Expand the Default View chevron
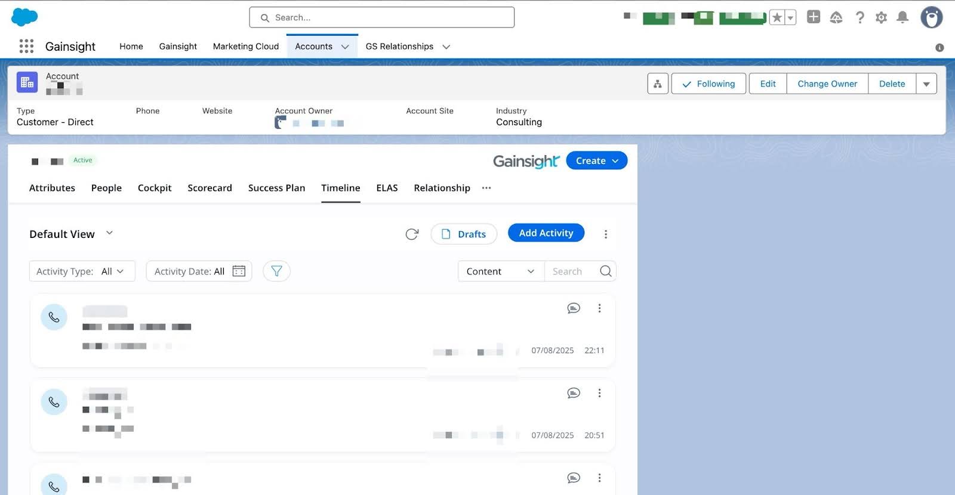955x495 pixels. click(109, 233)
